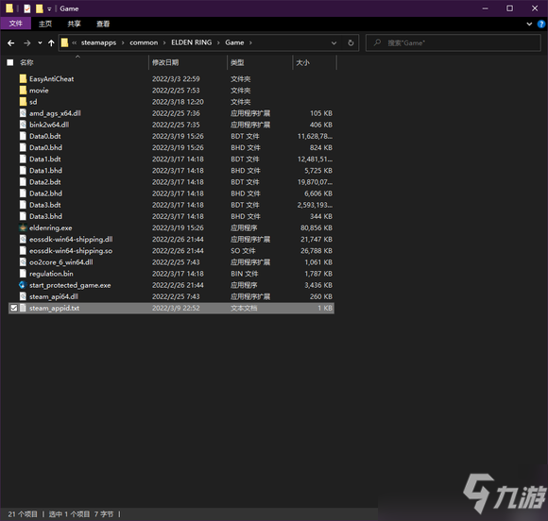This screenshot has height=521, width=548.
Task: Click the Data1.bdt file icon
Action: [23, 160]
